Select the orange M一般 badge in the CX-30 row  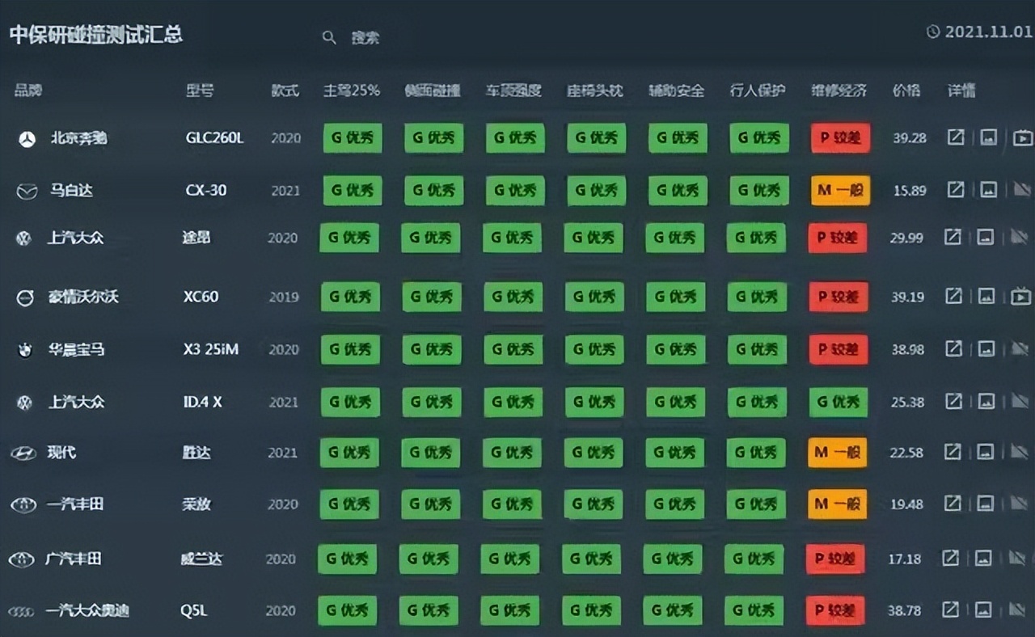coord(840,191)
